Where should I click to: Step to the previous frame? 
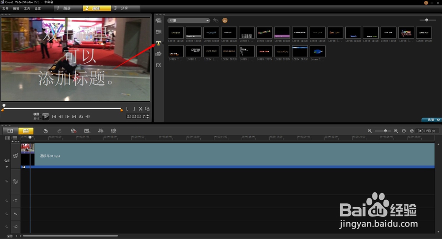click(x=61, y=116)
